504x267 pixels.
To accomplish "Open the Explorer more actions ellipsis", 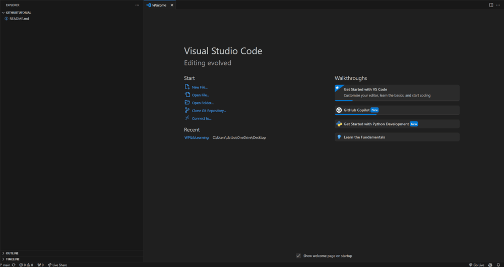I will point(137,5).
